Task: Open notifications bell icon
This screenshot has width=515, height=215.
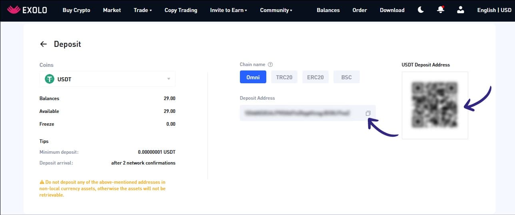Action: pos(441,10)
